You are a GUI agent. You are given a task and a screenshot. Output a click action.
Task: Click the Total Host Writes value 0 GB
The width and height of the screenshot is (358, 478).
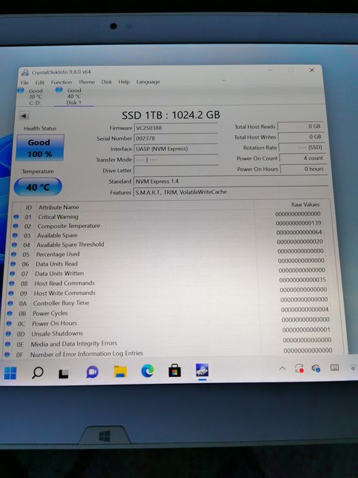tap(301, 137)
